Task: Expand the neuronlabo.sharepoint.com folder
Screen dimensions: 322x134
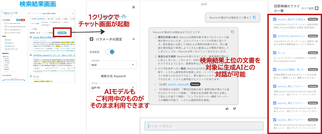Action: click(x=3, y=26)
